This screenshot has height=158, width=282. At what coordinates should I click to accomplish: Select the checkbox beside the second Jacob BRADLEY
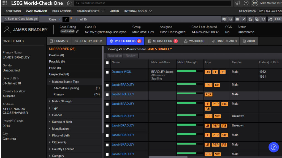[107, 94]
